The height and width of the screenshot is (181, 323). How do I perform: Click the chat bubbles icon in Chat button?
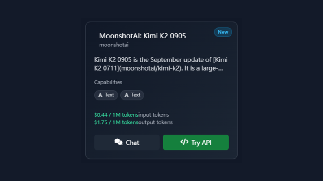(x=118, y=142)
